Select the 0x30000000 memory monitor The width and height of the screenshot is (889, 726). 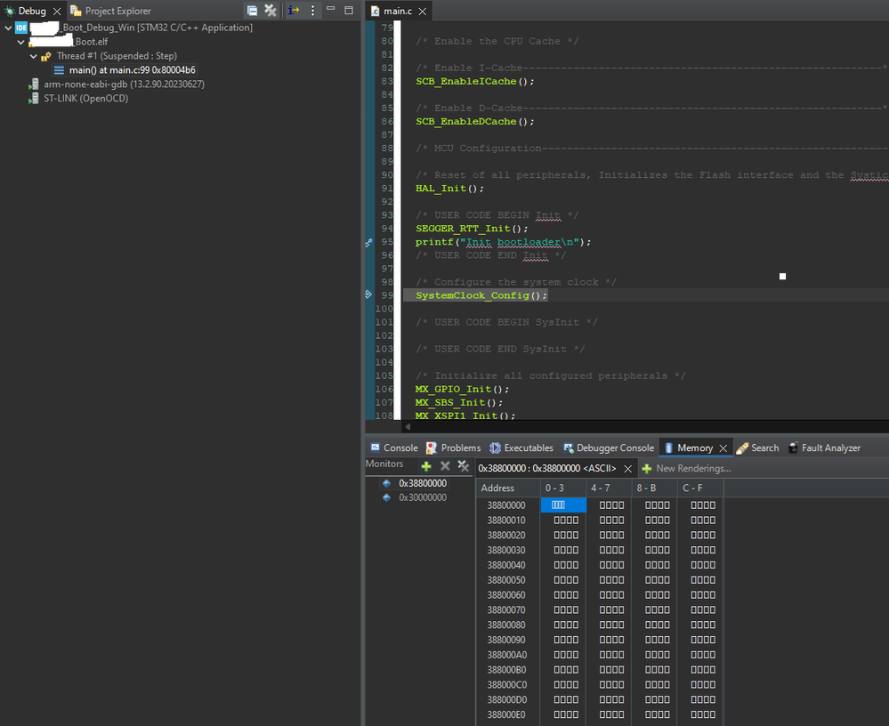click(423, 497)
